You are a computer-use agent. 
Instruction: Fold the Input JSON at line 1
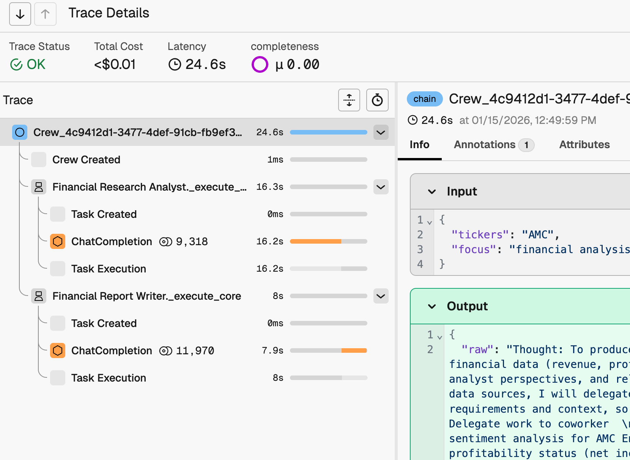pos(430,222)
